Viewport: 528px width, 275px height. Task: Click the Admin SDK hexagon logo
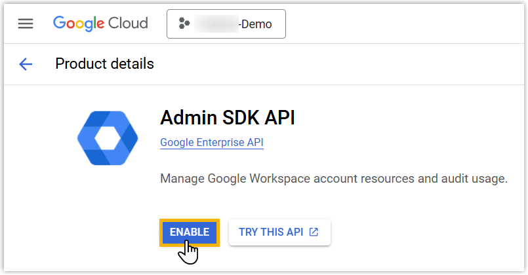pyautogui.click(x=108, y=138)
